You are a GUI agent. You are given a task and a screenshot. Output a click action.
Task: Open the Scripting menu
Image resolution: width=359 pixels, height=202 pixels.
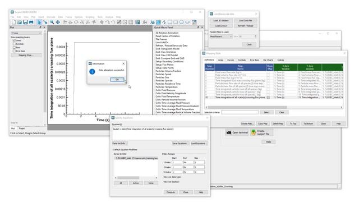[x=90, y=17]
